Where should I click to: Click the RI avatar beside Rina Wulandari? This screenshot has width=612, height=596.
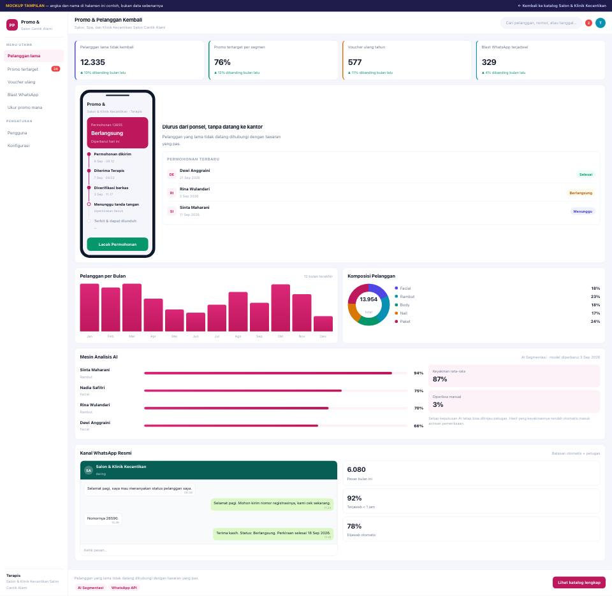(x=171, y=193)
